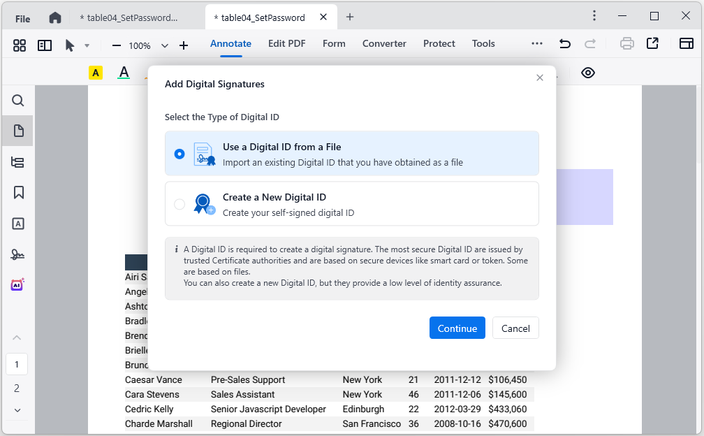704x436 pixels.
Task: Go to next page with down chevron
Action: pos(17,410)
